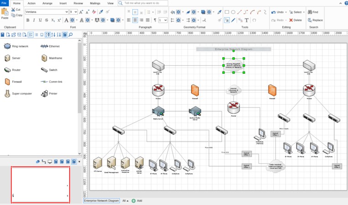The image size is (348, 205).
Task: Collapse the ribbon with the chevron
Action: (x=340, y=3)
